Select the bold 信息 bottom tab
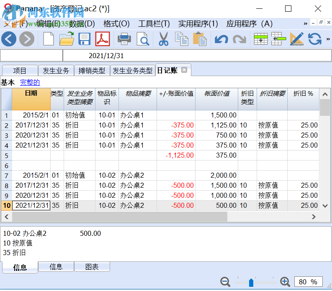The height and width of the screenshot is (291, 332). pyautogui.click(x=20, y=267)
